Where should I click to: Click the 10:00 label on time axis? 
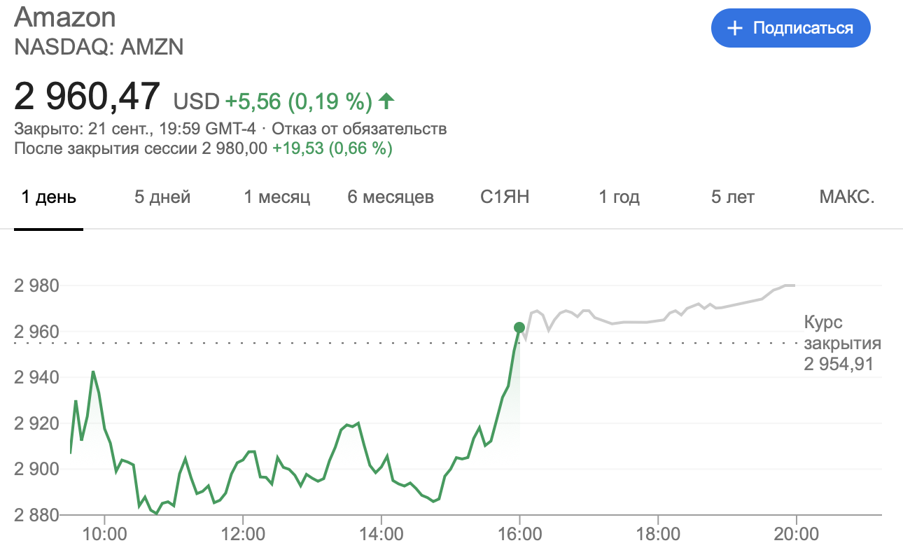[104, 535]
